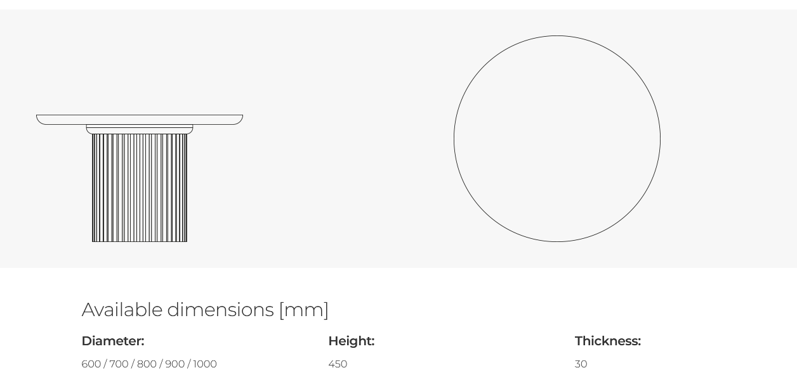This screenshot has height=382, width=797.
Task: Select the Height: label
Action: click(352, 341)
